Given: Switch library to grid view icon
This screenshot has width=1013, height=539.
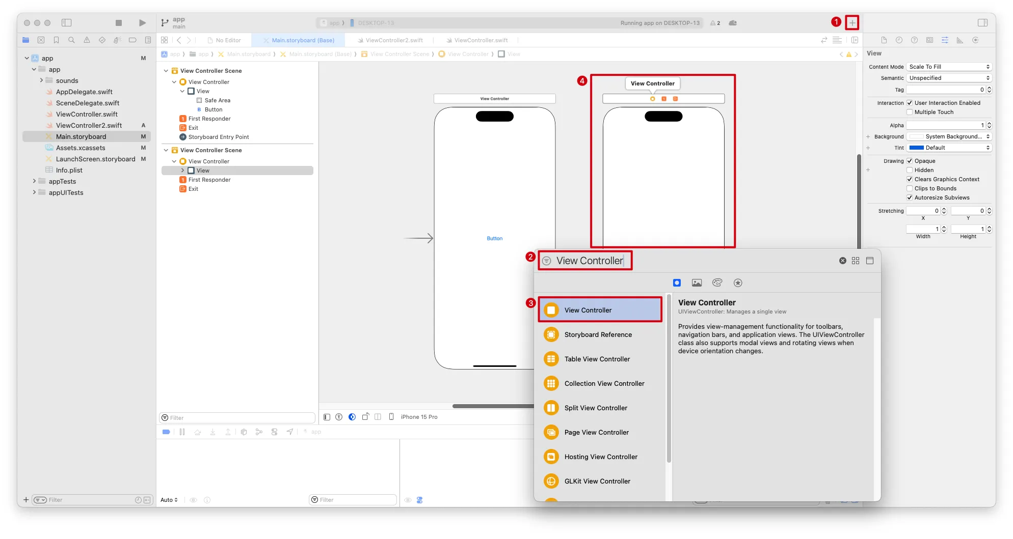Looking at the screenshot, I should 856,261.
